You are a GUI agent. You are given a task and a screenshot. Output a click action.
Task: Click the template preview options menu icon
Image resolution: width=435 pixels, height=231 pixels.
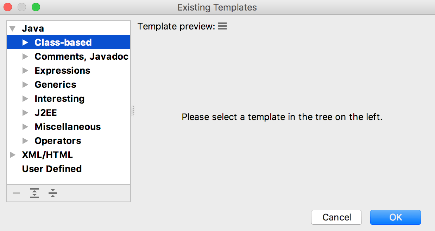pos(222,26)
